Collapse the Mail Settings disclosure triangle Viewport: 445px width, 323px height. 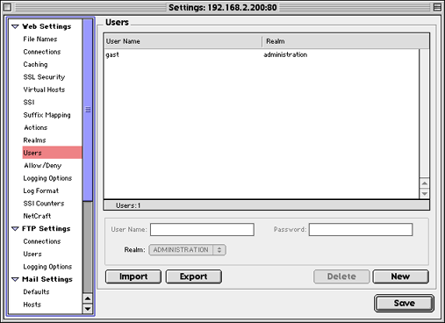point(15,279)
